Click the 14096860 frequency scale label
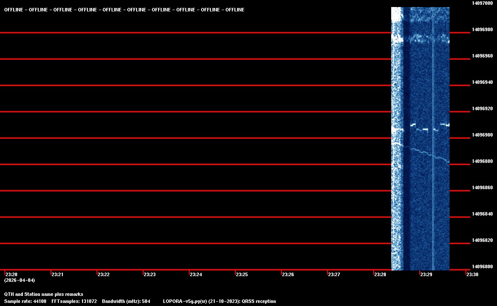The height and width of the screenshot is (306, 497). 482,188
